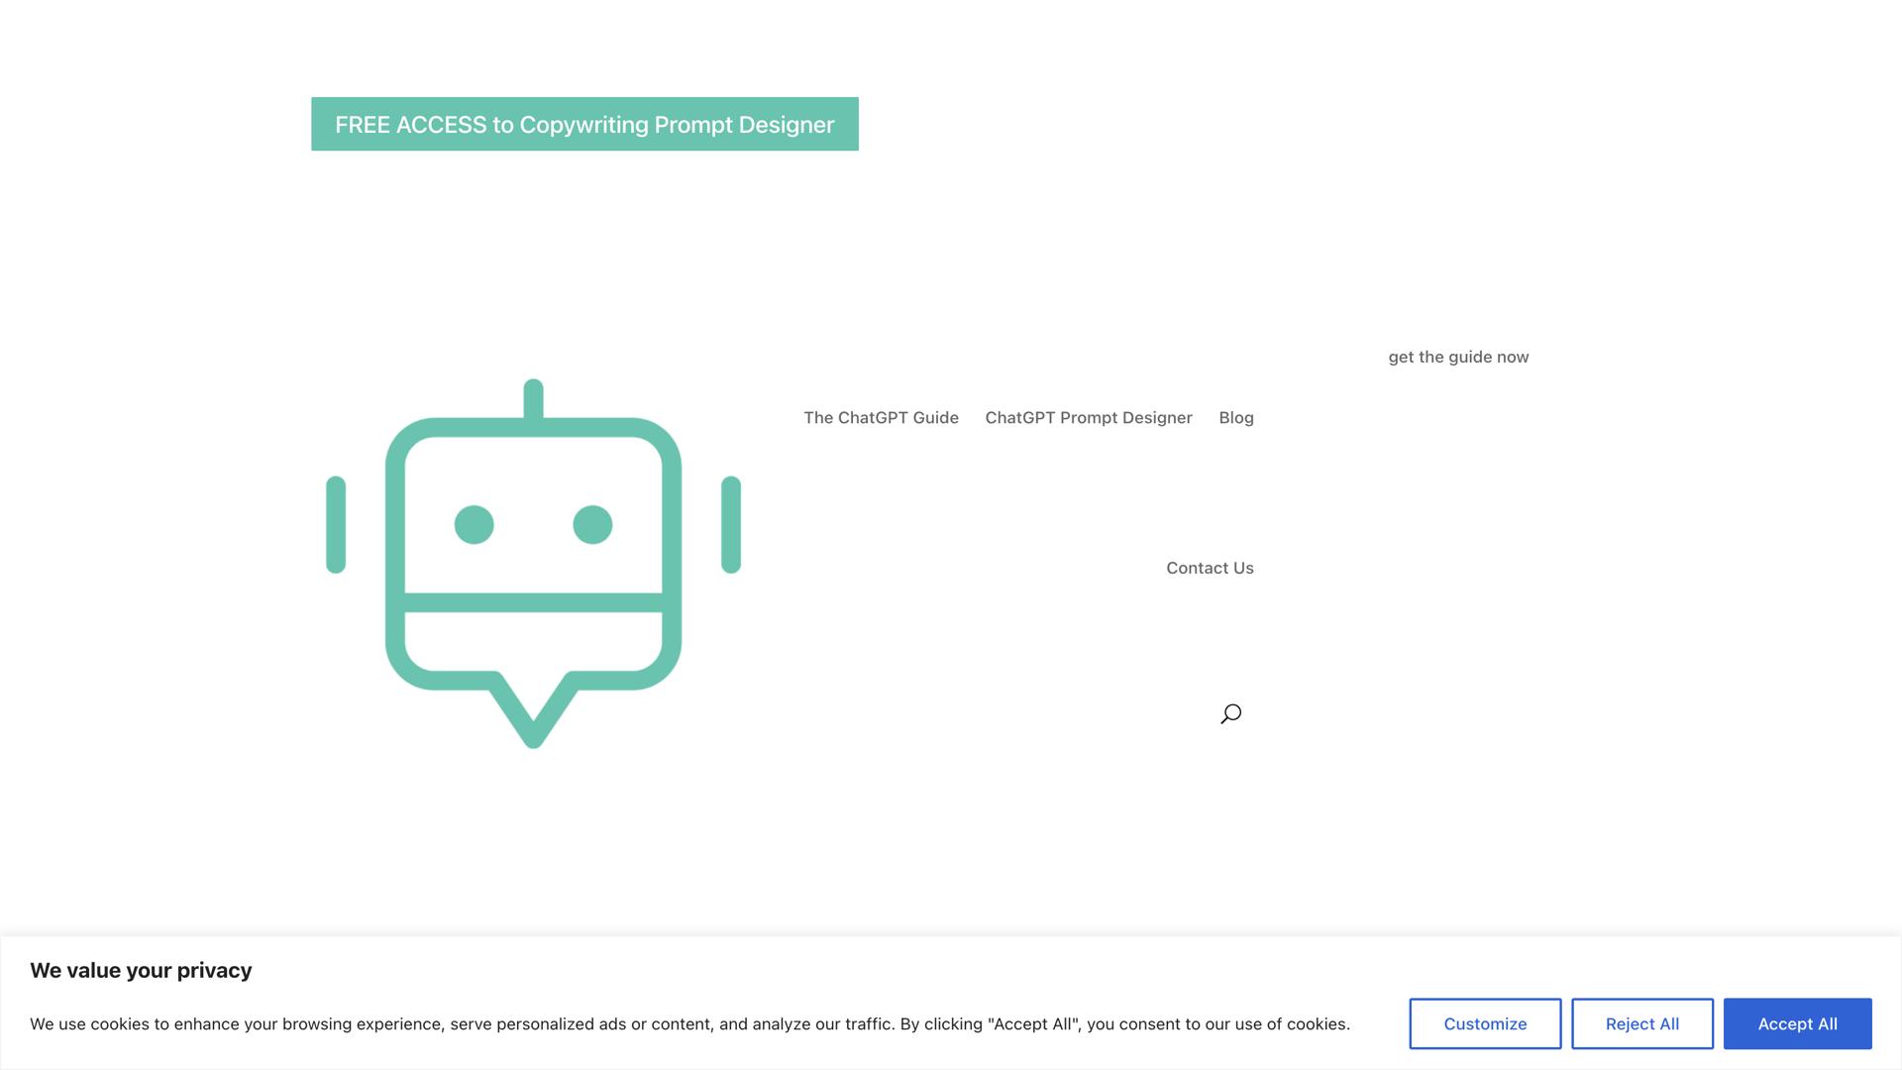1902x1070 pixels.
Task: Click the robot logo's left ear bar
Action: coord(336,525)
